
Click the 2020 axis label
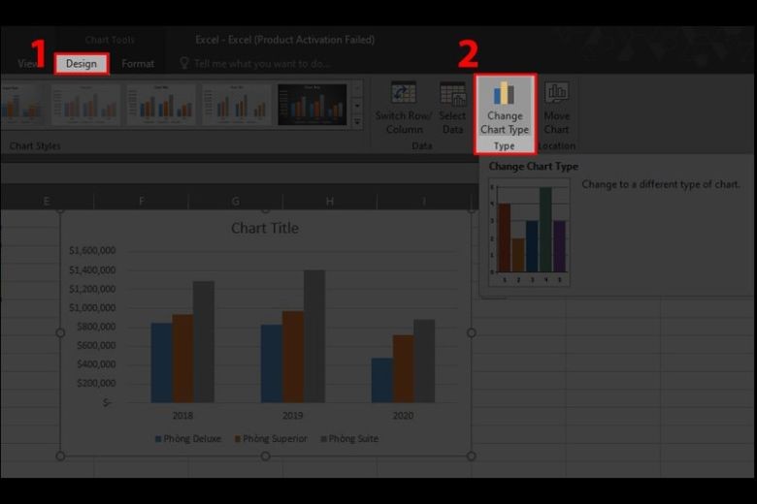403,416
